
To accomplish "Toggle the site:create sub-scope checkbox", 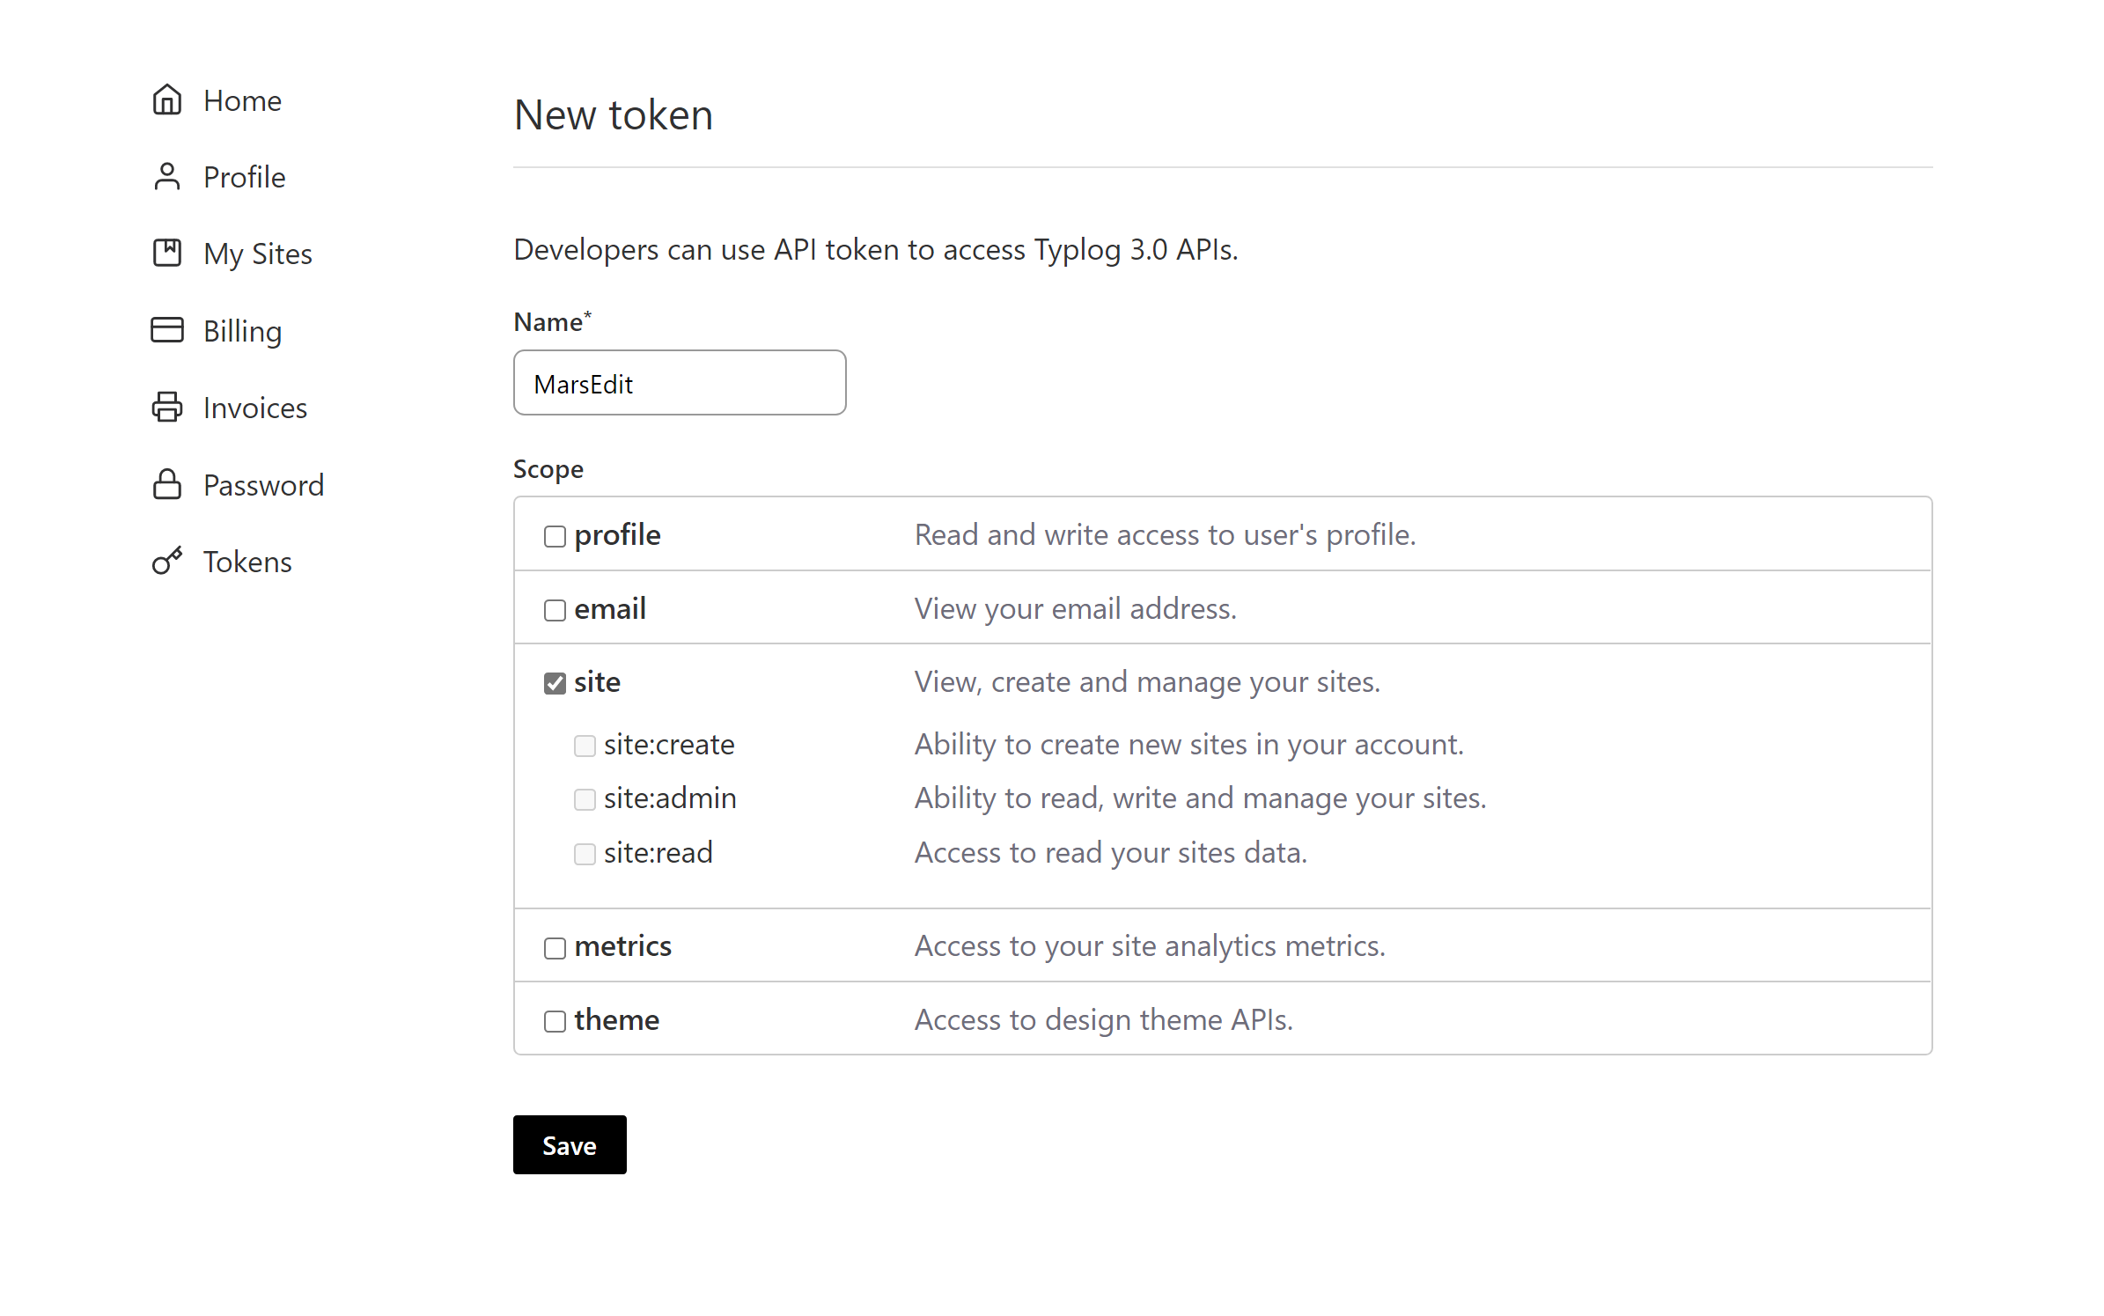I will [x=584, y=745].
